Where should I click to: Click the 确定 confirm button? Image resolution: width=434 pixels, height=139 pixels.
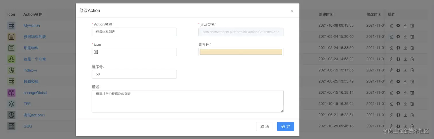tap(285, 127)
